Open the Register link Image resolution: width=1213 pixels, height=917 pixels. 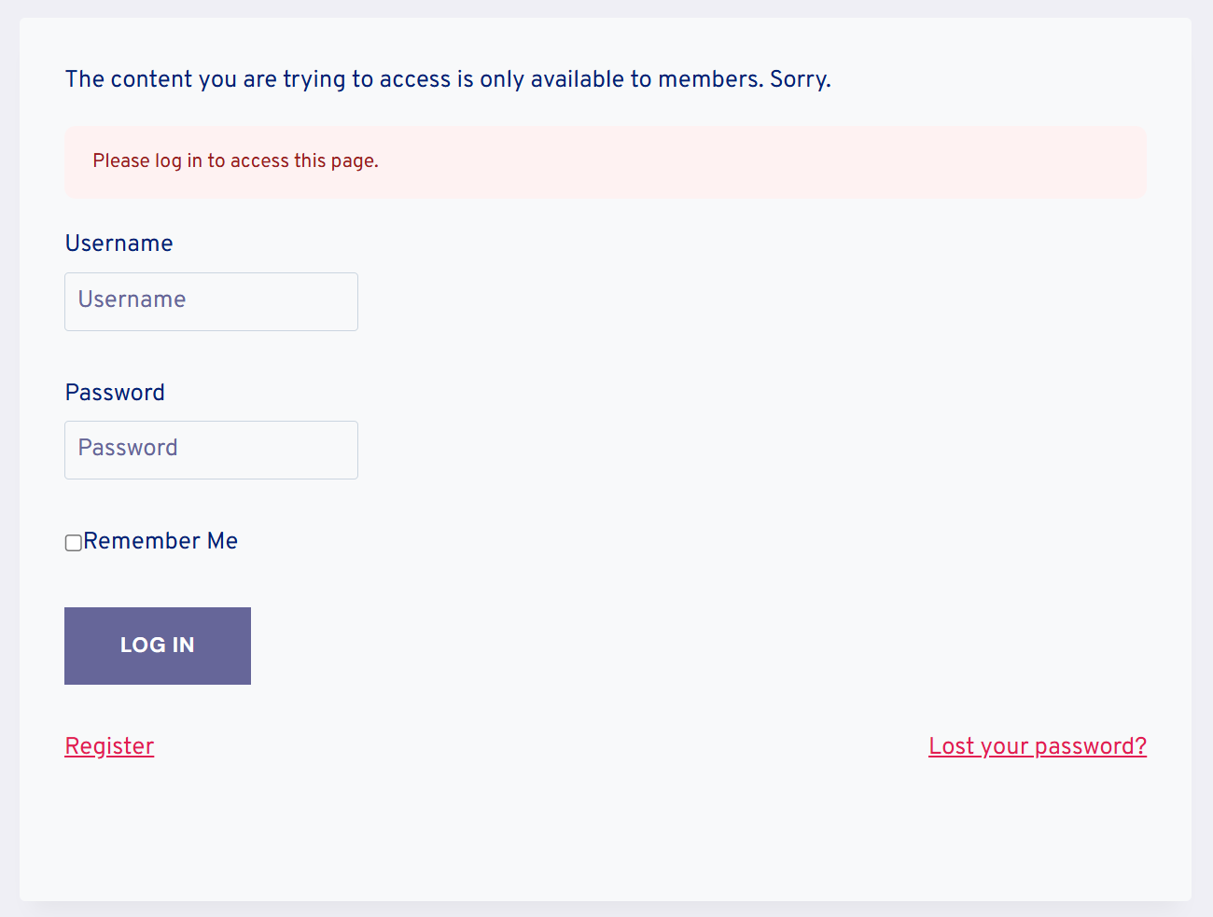[109, 746]
